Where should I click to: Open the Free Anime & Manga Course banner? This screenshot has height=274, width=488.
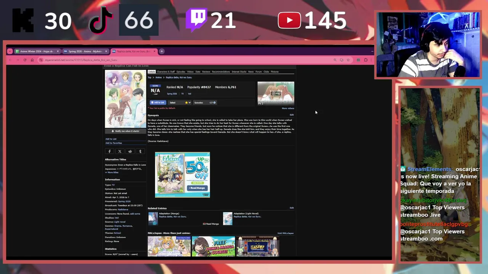click(x=213, y=247)
